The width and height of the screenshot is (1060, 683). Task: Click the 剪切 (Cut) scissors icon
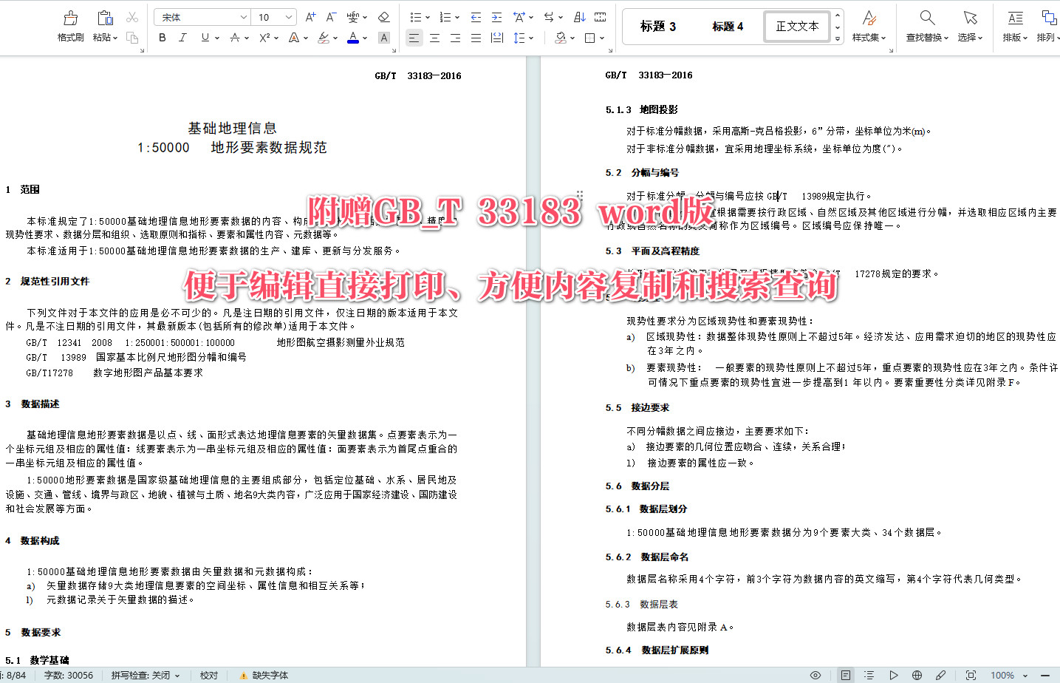(131, 16)
